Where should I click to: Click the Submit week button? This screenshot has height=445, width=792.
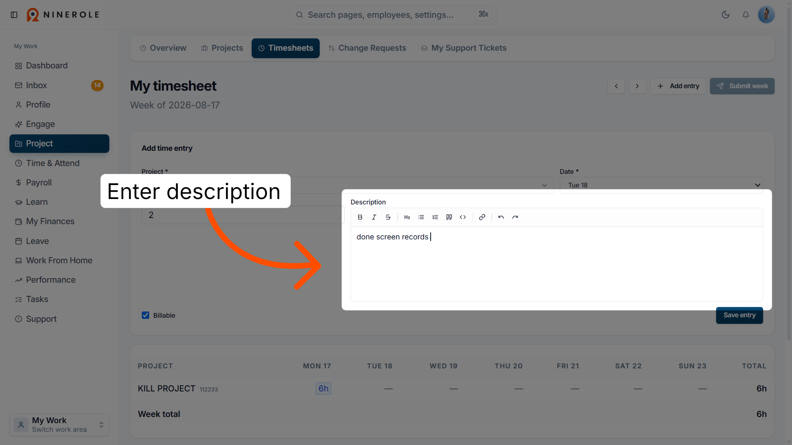click(x=742, y=86)
